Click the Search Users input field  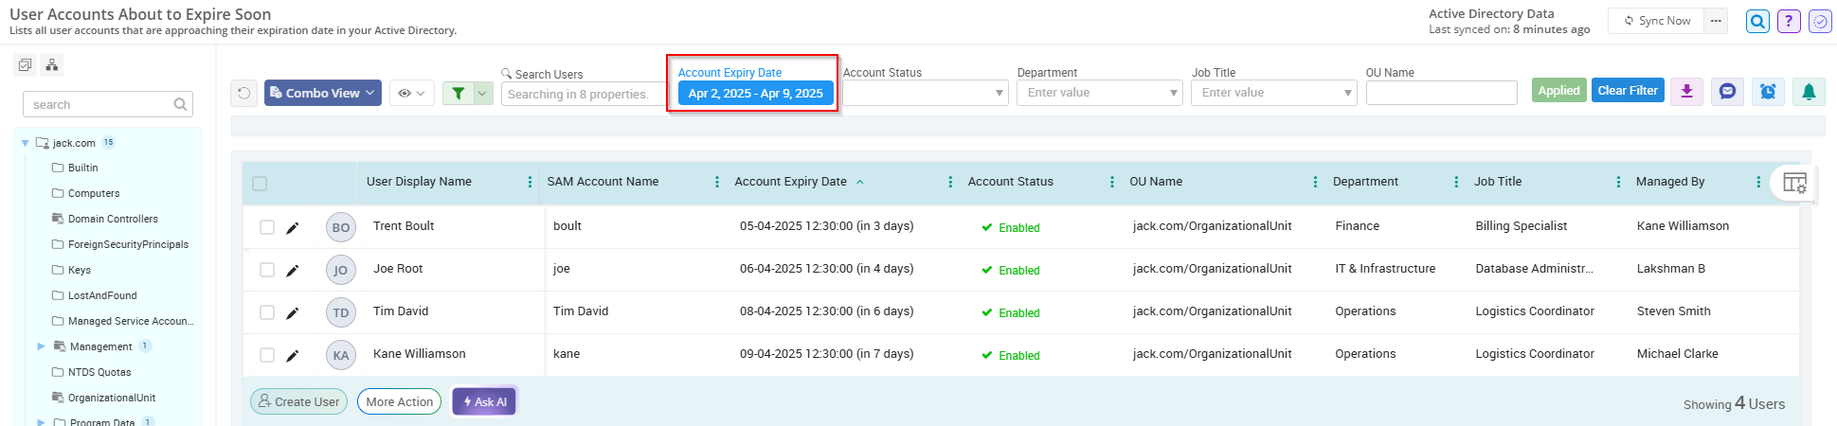582,94
